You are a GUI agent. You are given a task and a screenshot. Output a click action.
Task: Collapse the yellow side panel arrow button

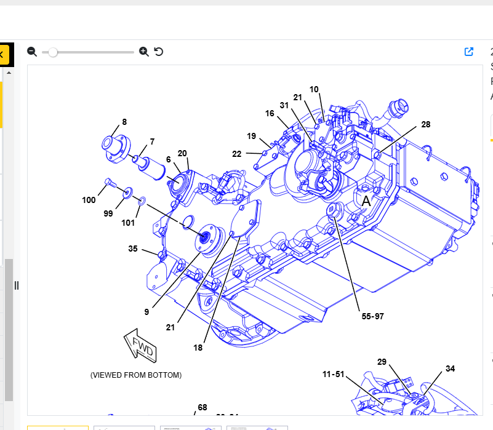click(4, 55)
